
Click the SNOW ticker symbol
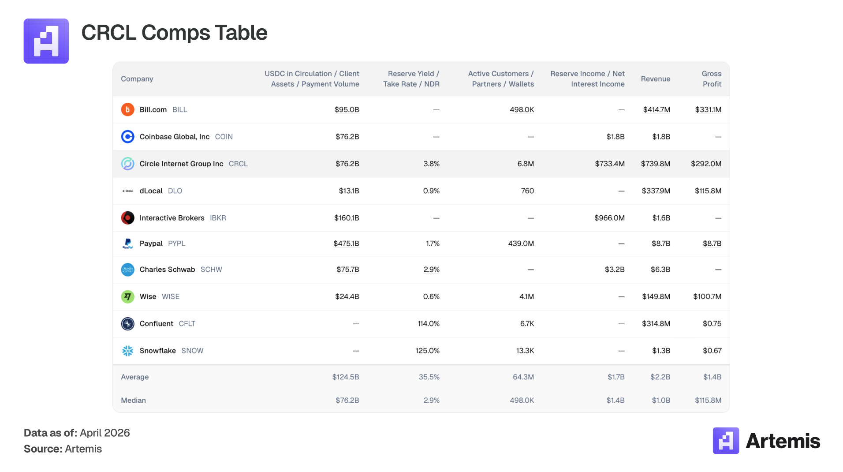pyautogui.click(x=192, y=351)
